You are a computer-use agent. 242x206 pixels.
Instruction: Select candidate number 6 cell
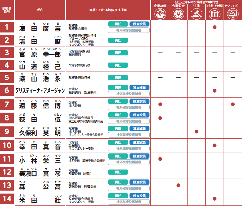point(7,90)
